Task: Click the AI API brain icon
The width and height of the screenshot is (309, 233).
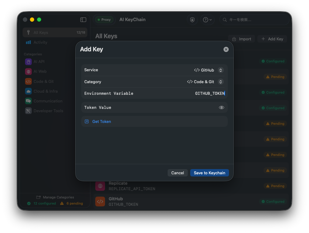Action: (x=28, y=62)
